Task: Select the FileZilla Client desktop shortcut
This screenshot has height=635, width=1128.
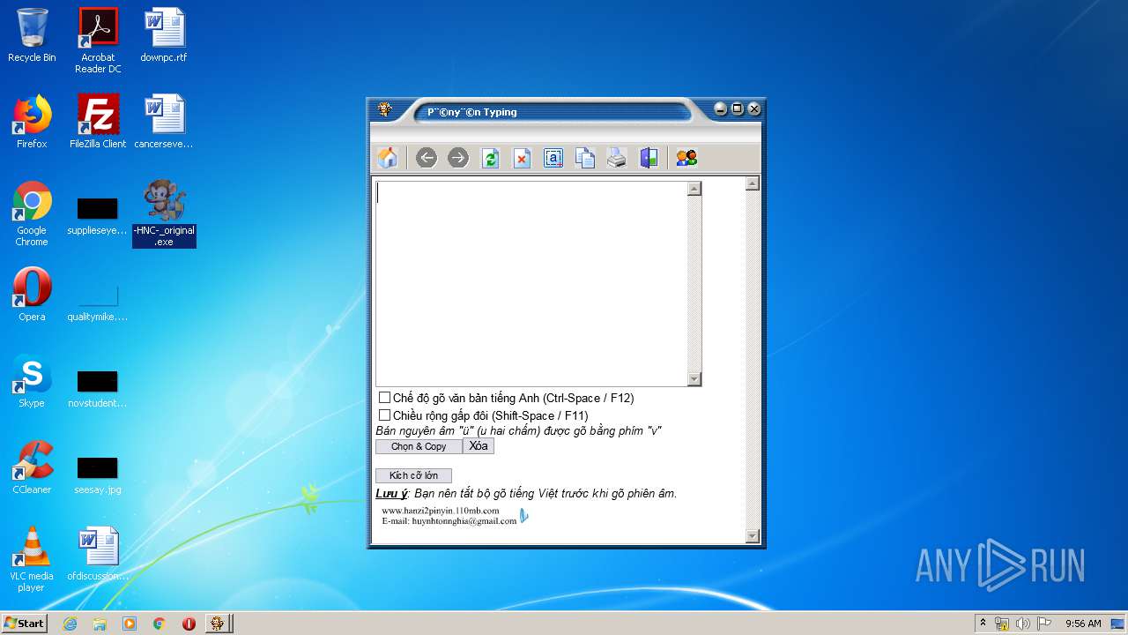Action: (x=98, y=122)
